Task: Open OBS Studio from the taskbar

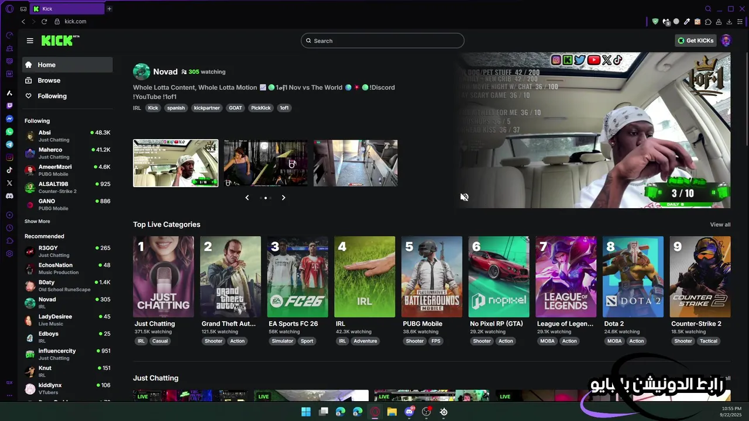Action: pyautogui.click(x=427, y=412)
